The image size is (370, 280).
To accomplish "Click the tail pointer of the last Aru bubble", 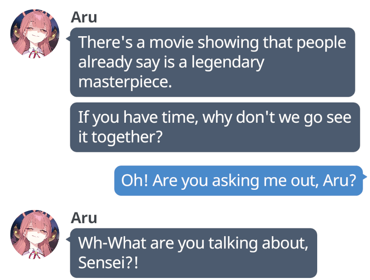I will pyautogui.click(x=68, y=239).
